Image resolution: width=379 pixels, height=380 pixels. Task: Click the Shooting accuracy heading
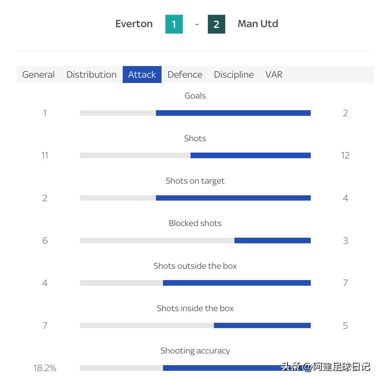195,351
